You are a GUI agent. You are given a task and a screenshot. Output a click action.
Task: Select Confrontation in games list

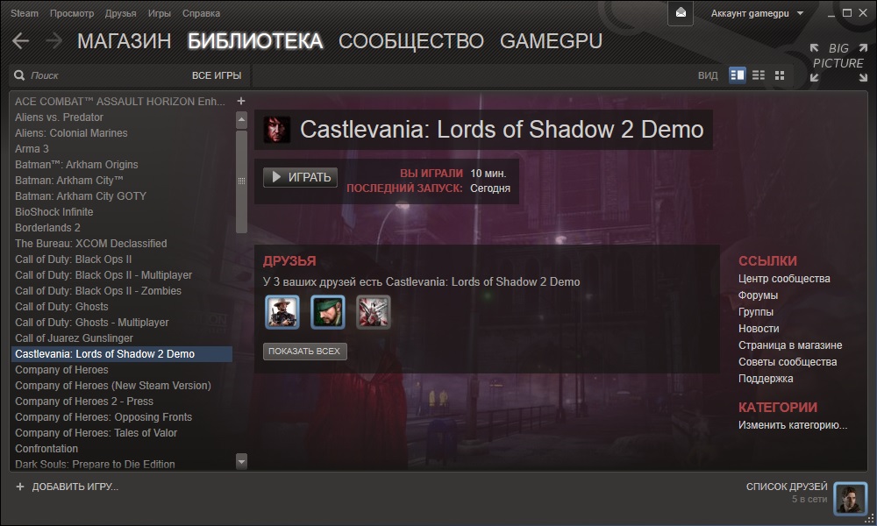pyautogui.click(x=122, y=449)
